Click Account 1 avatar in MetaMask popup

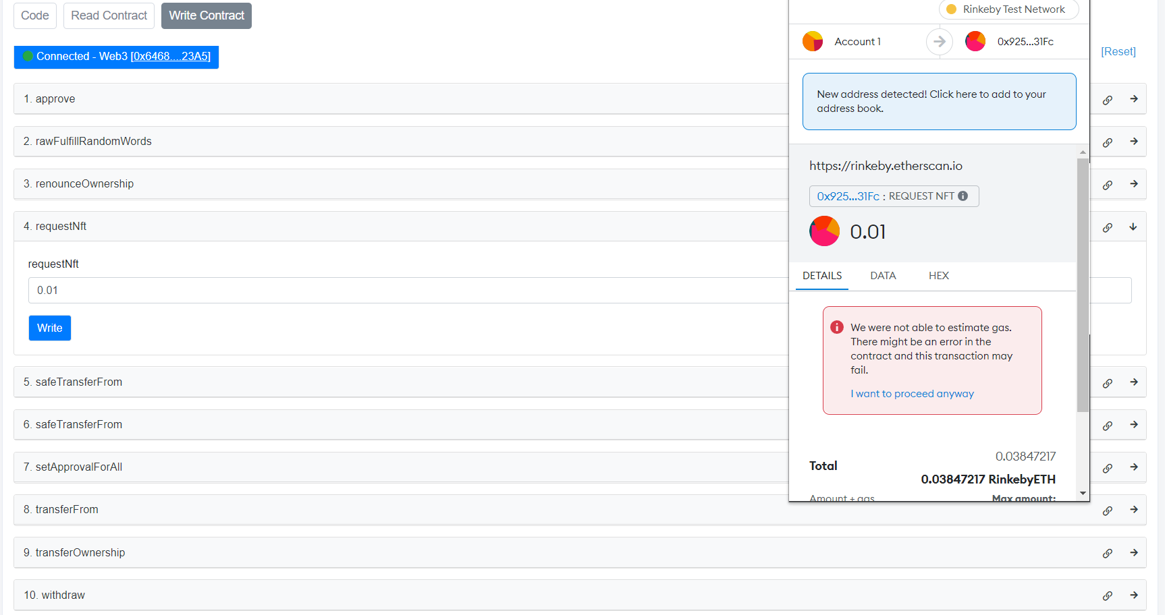(813, 41)
